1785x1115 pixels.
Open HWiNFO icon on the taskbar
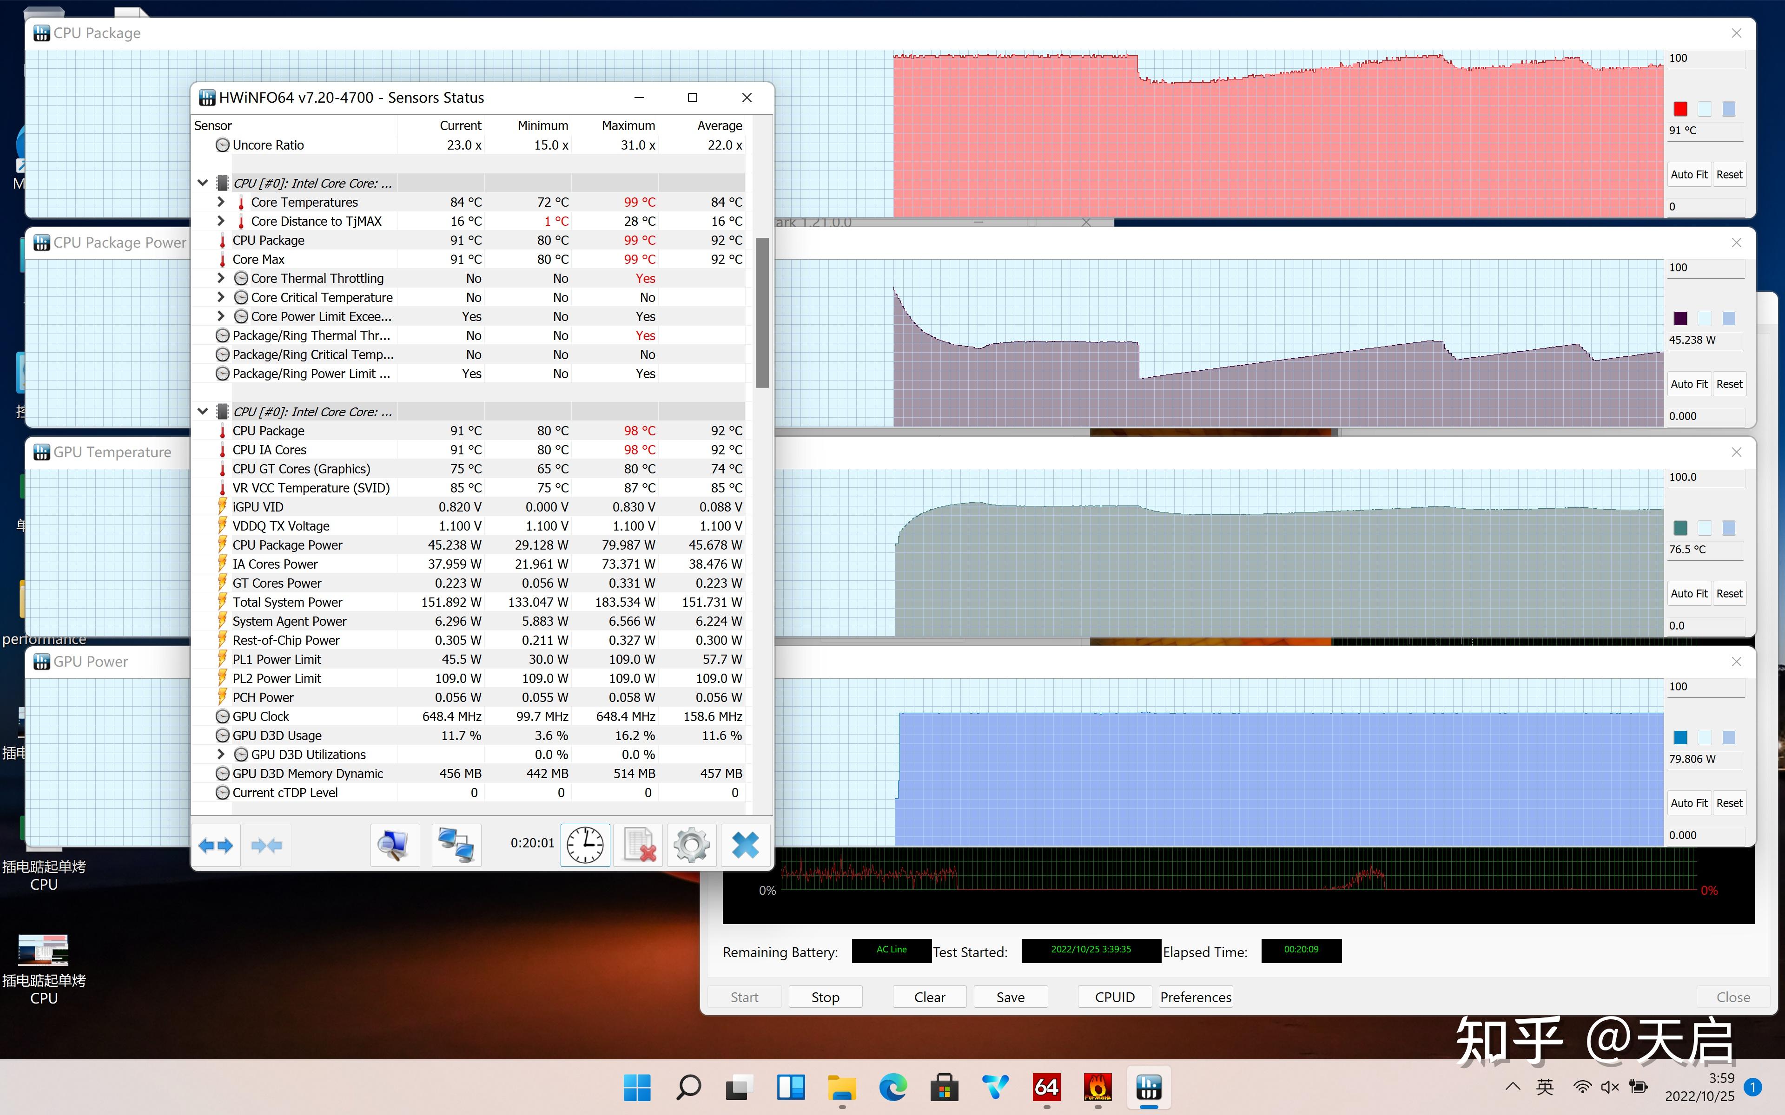[1149, 1087]
